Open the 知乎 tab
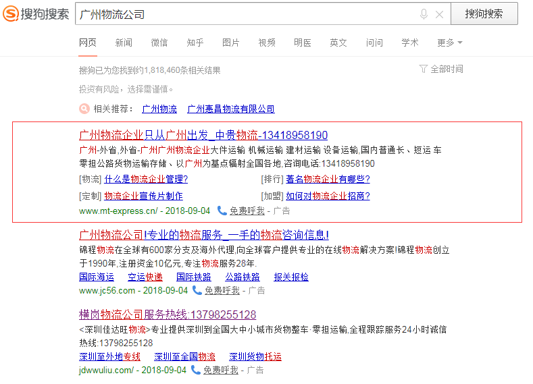The width and height of the screenshot is (533, 384). (195, 43)
